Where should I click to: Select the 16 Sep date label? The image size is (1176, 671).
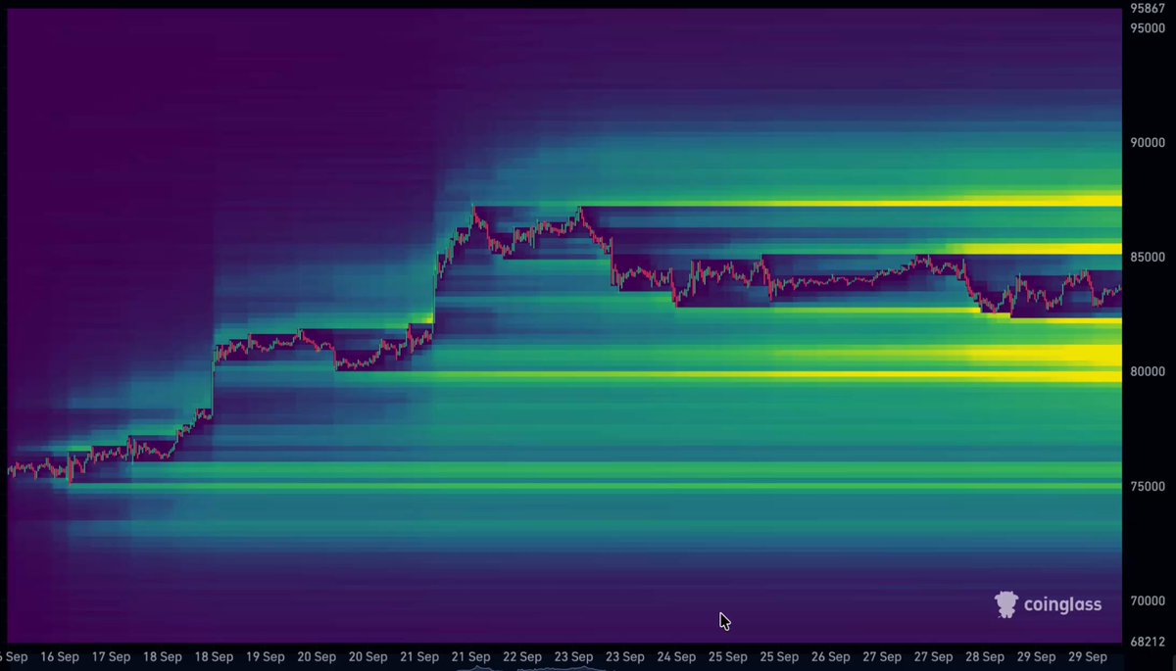(60, 657)
